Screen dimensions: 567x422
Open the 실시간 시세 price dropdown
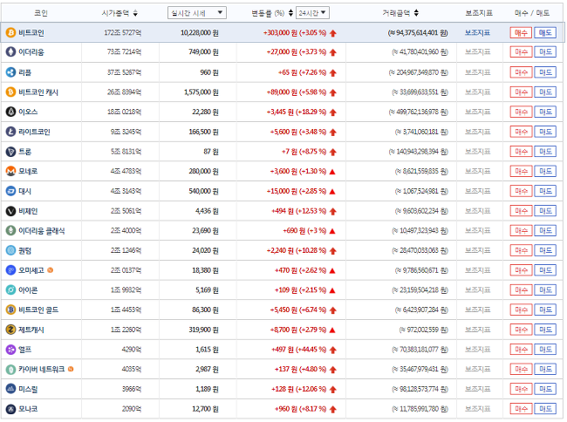[197, 13]
